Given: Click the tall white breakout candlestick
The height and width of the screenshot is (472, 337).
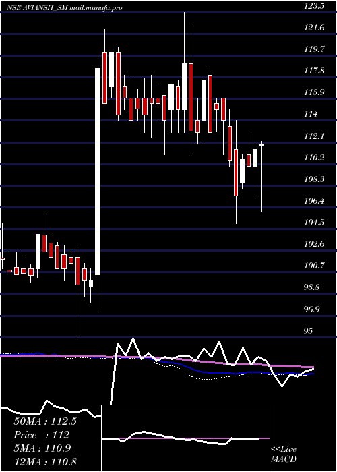Looking at the screenshot, I should pos(98,171).
